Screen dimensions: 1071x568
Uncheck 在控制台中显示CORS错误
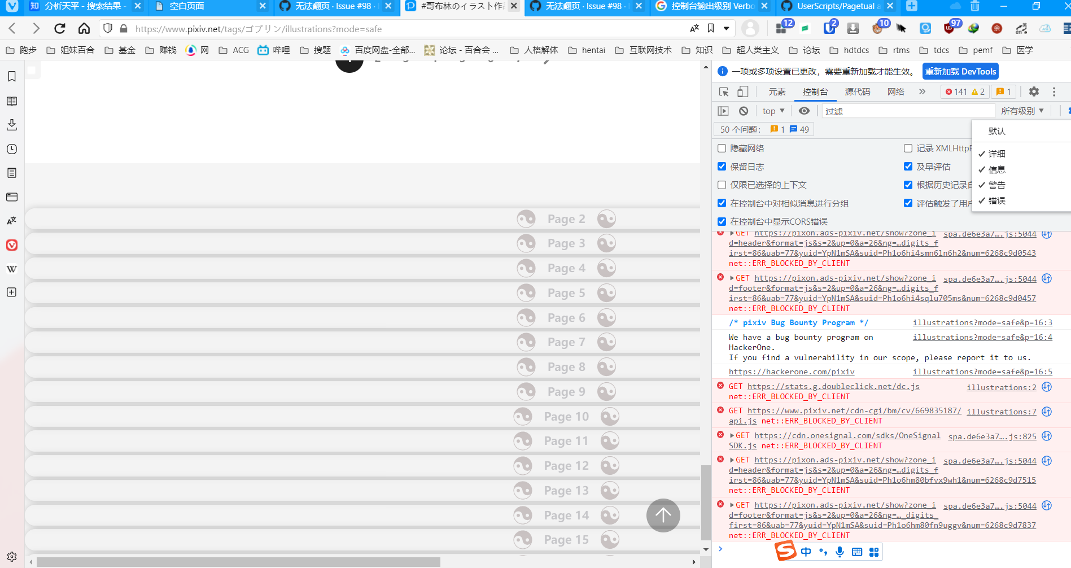click(722, 221)
